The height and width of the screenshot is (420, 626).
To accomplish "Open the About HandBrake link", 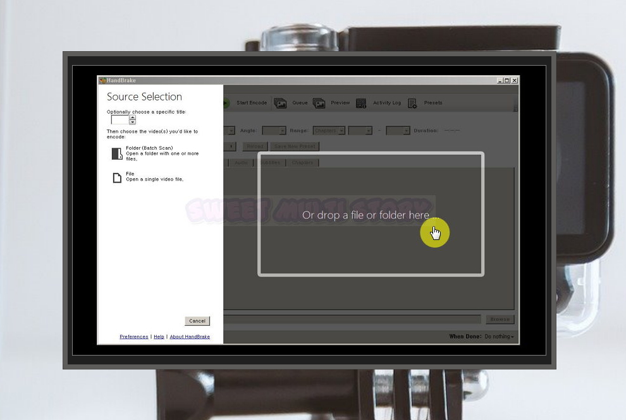I will tap(190, 337).
